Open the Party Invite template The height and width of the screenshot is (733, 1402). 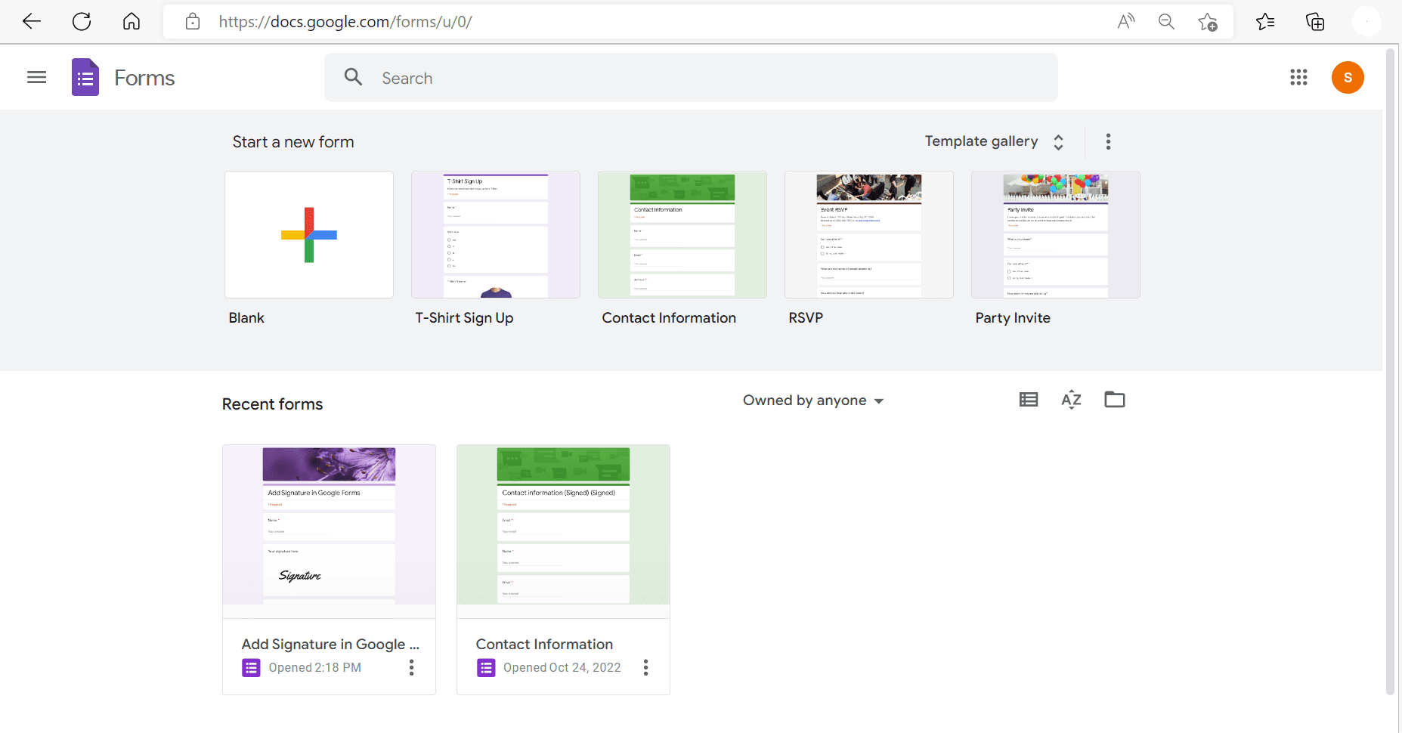(1056, 234)
